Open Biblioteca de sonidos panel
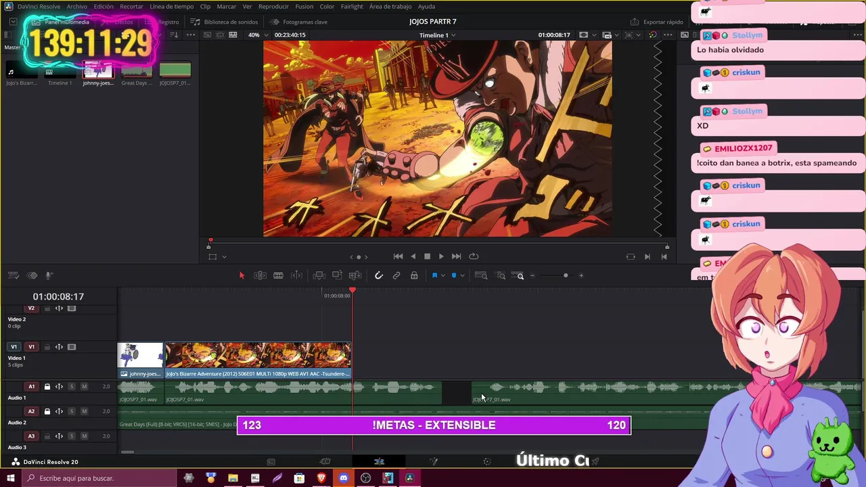Screen dimensions: 866x487 (x=224, y=22)
